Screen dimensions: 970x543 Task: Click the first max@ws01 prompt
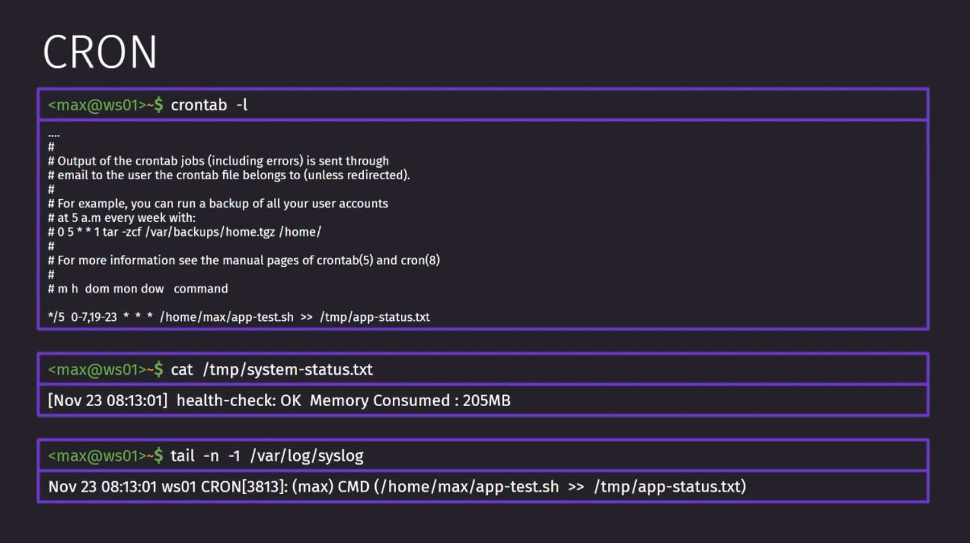point(105,105)
